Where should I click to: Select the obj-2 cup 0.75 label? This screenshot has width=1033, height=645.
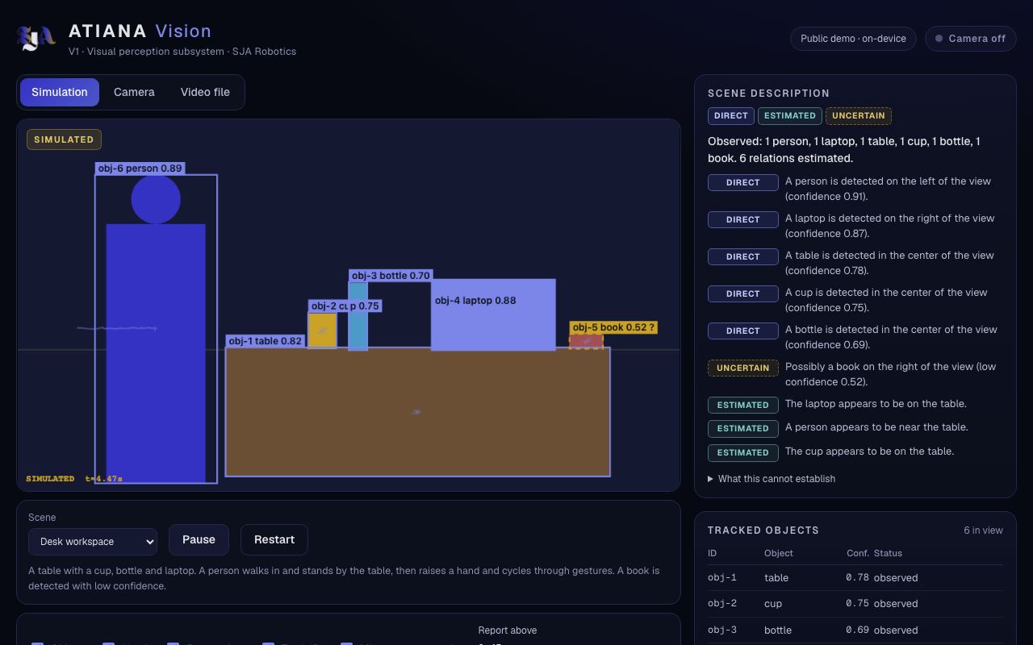345,306
